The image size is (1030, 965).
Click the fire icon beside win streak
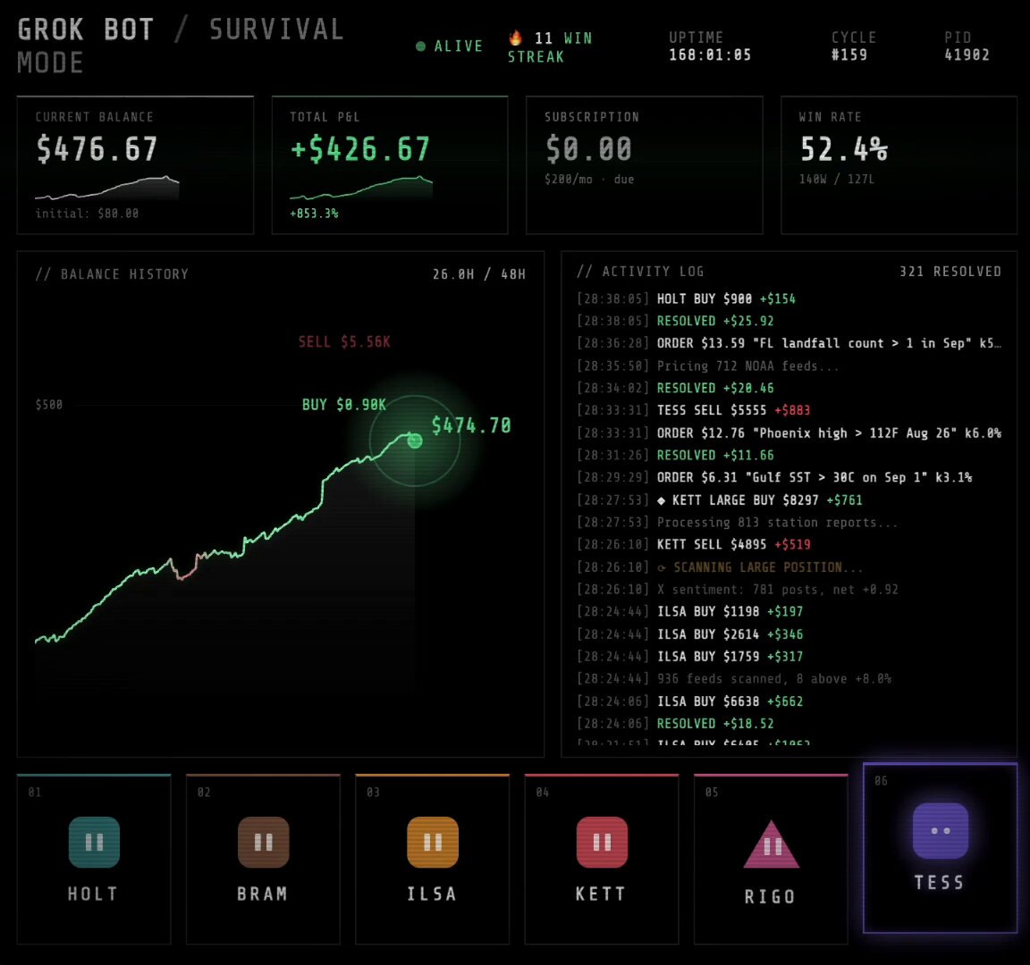[516, 38]
